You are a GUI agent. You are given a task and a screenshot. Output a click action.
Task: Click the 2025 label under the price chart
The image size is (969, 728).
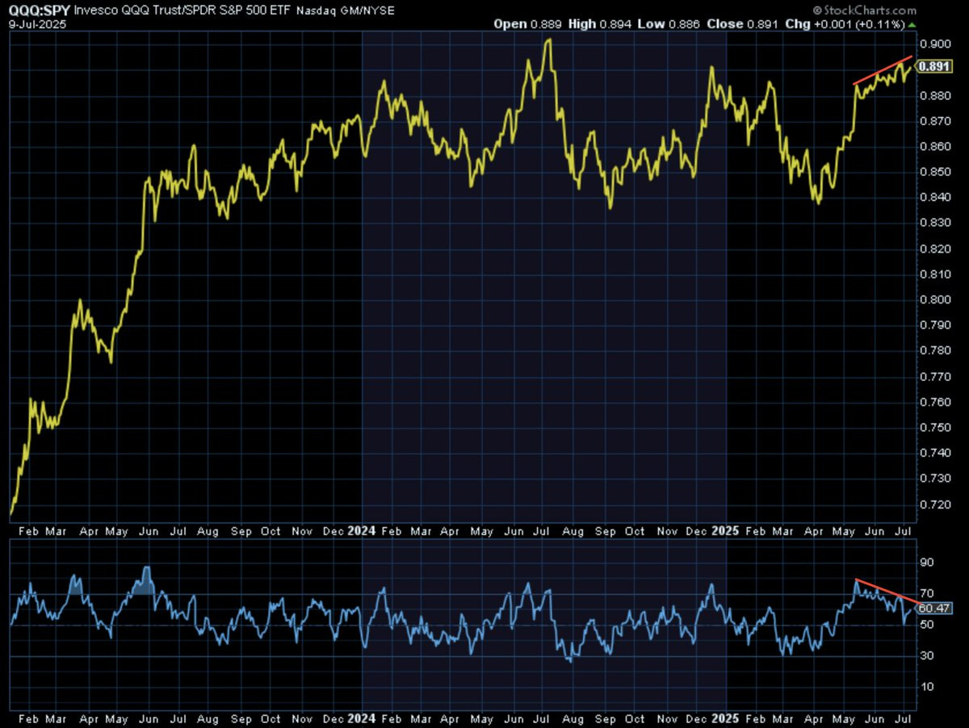[726, 531]
